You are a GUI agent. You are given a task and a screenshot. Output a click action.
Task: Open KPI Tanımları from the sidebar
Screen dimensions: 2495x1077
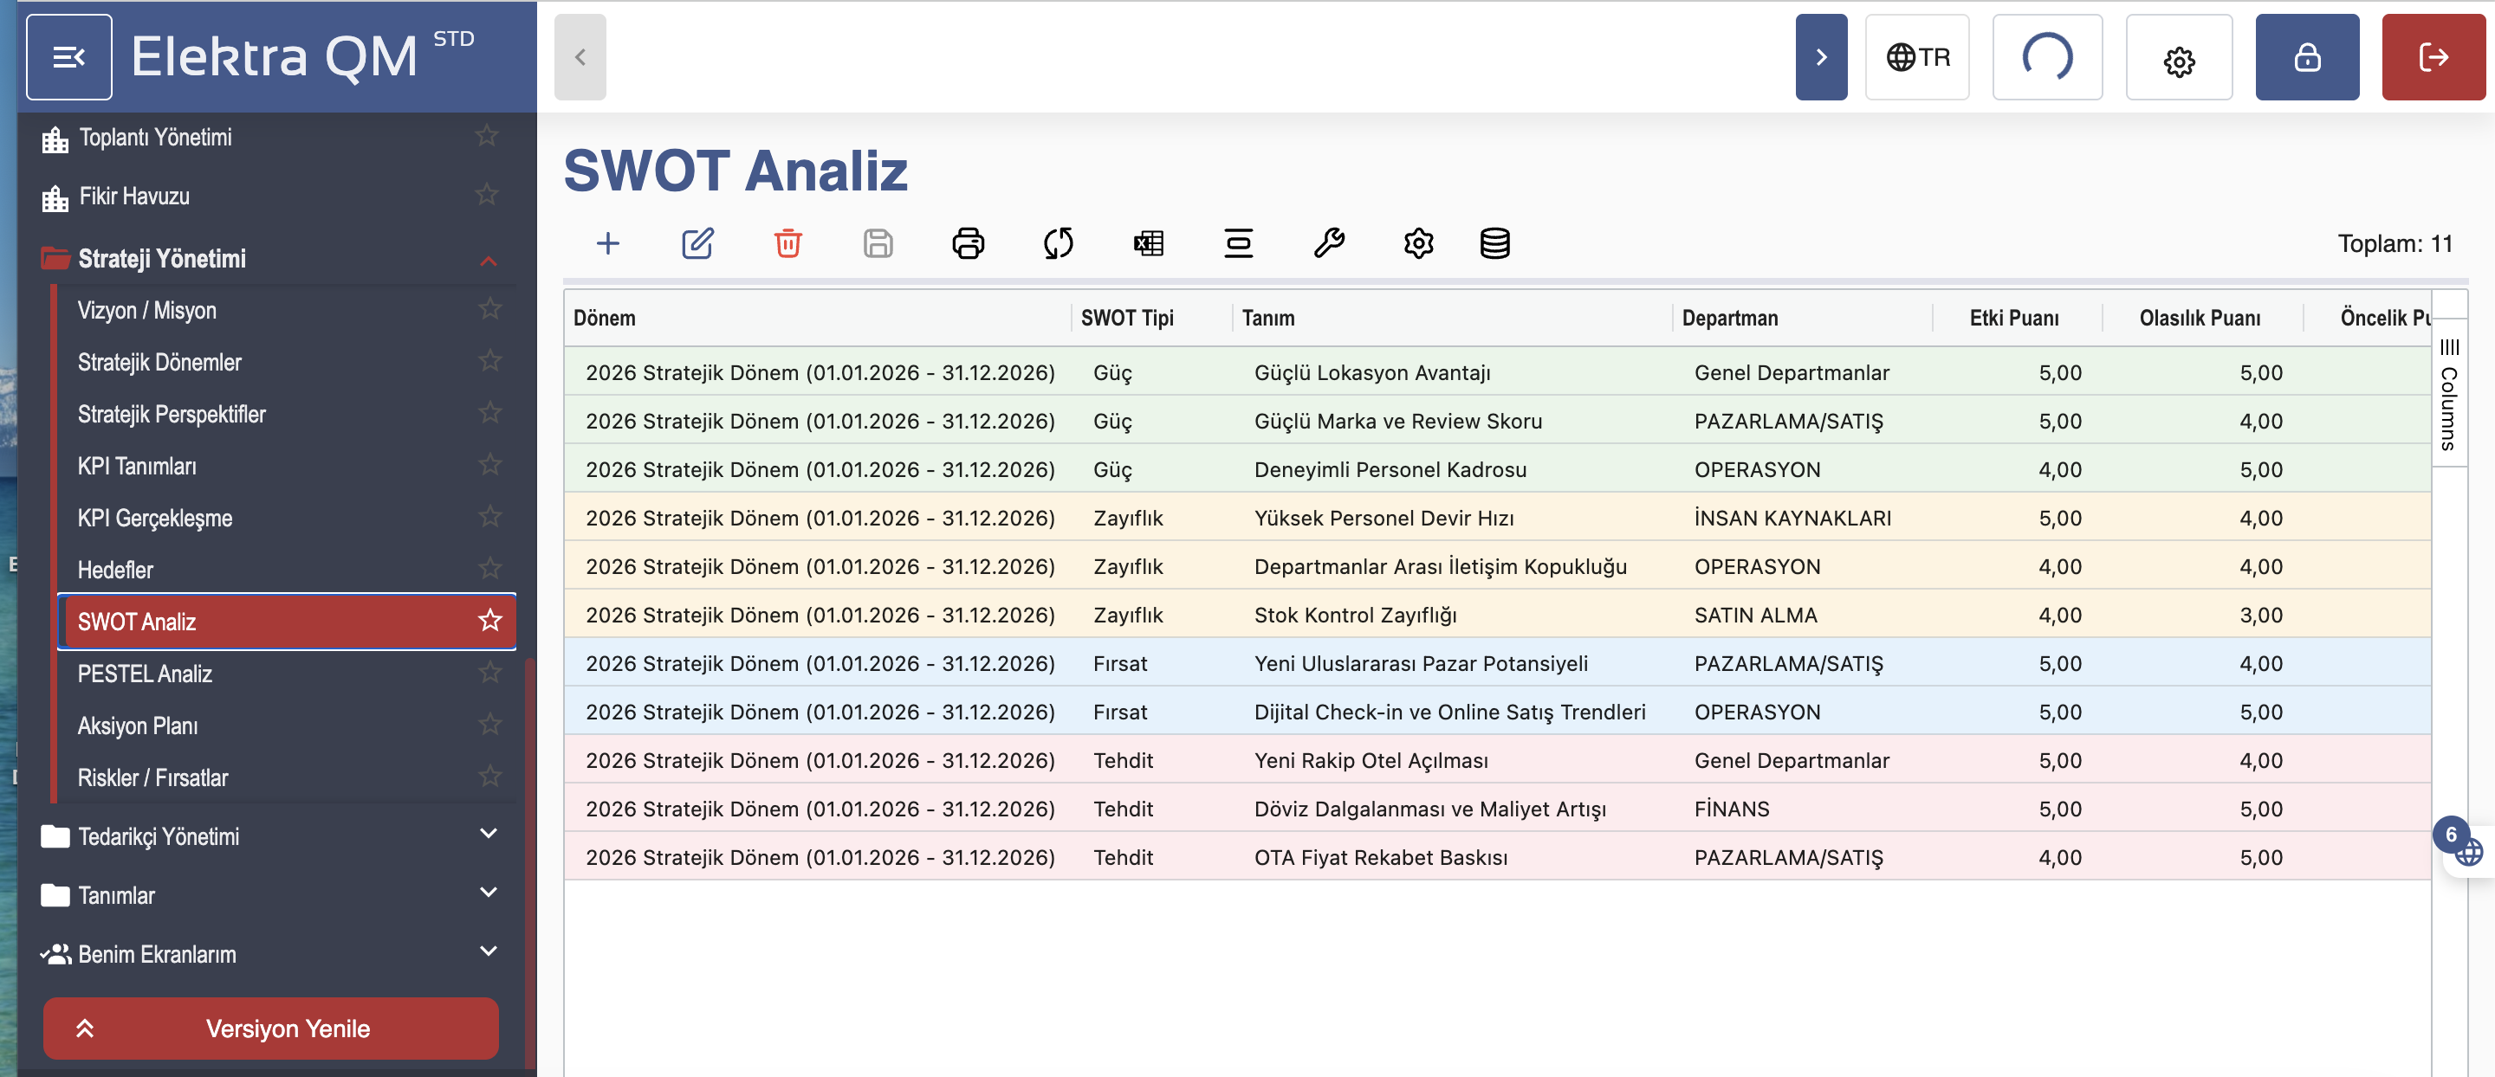[x=137, y=467]
